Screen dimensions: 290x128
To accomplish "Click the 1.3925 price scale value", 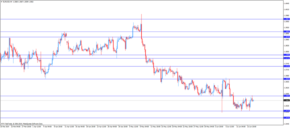I will (x=287, y=28).
